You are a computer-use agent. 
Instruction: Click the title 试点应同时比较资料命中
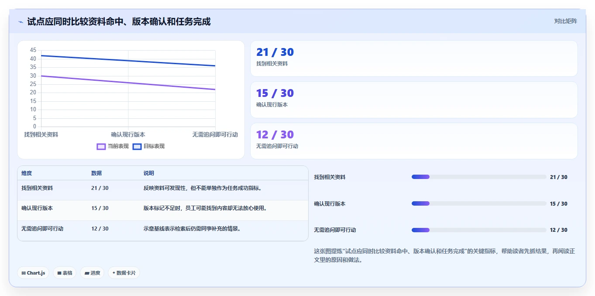coord(119,21)
